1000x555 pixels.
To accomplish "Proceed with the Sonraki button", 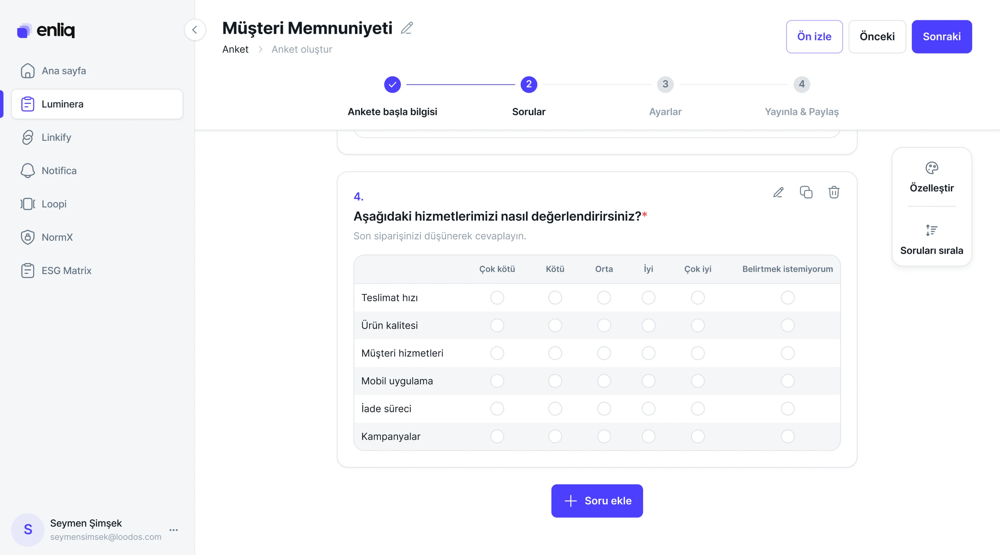I will point(941,36).
